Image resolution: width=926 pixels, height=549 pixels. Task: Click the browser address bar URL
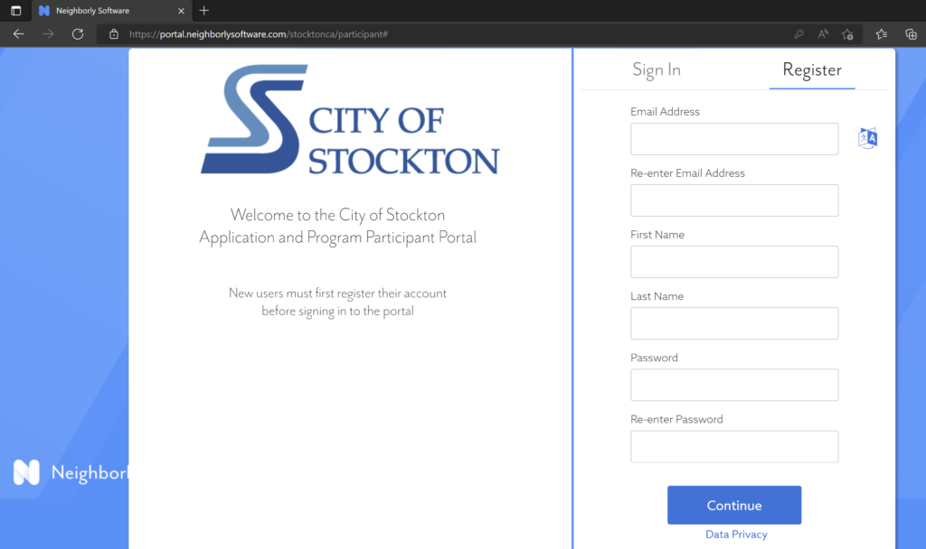click(x=258, y=34)
